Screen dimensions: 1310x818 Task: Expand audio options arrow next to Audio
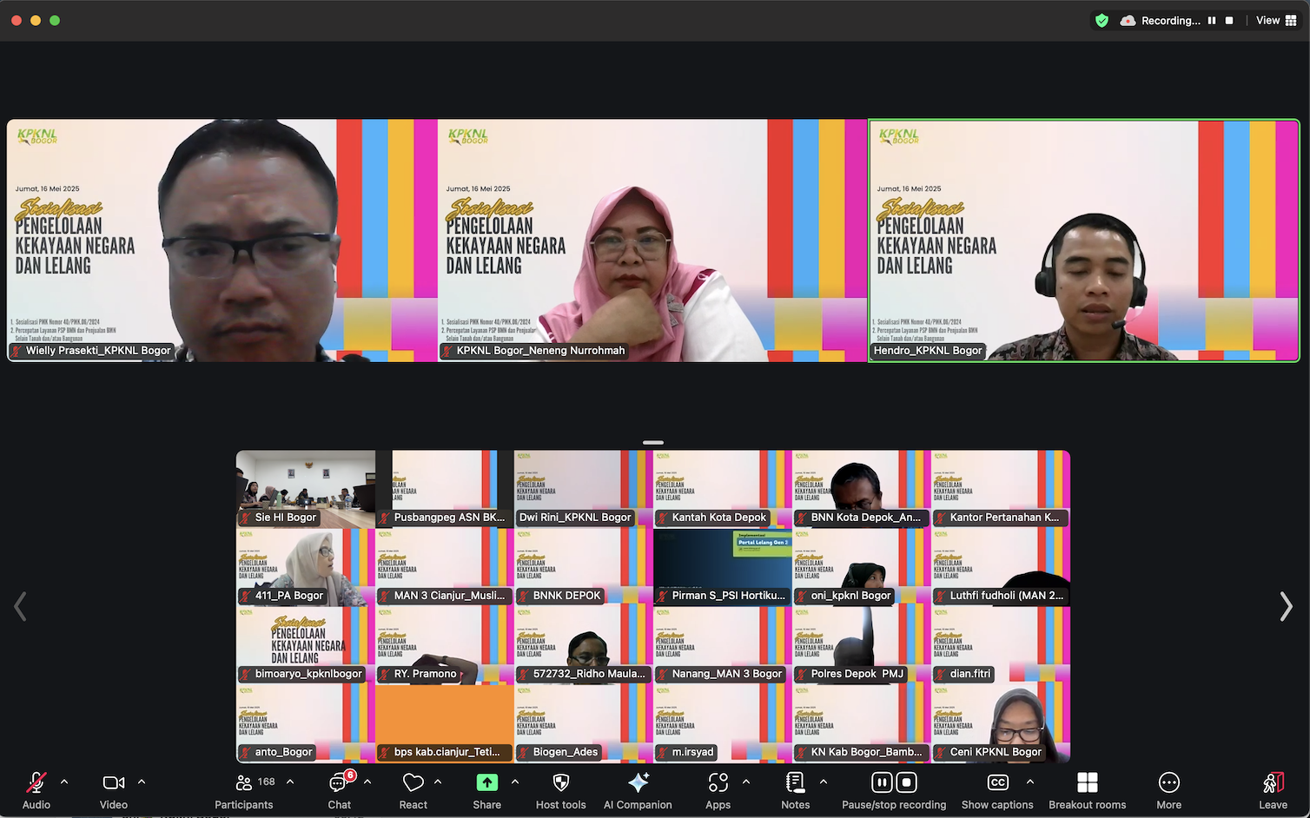click(x=64, y=782)
